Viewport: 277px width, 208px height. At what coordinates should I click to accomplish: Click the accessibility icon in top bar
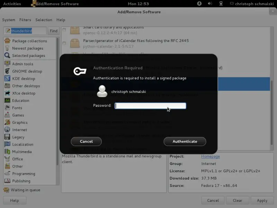pos(199,3)
